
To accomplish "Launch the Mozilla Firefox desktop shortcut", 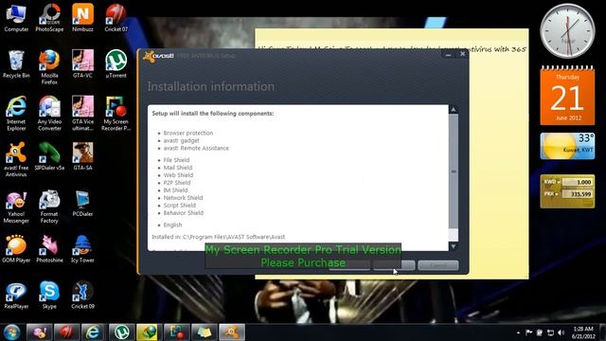I will [x=49, y=67].
